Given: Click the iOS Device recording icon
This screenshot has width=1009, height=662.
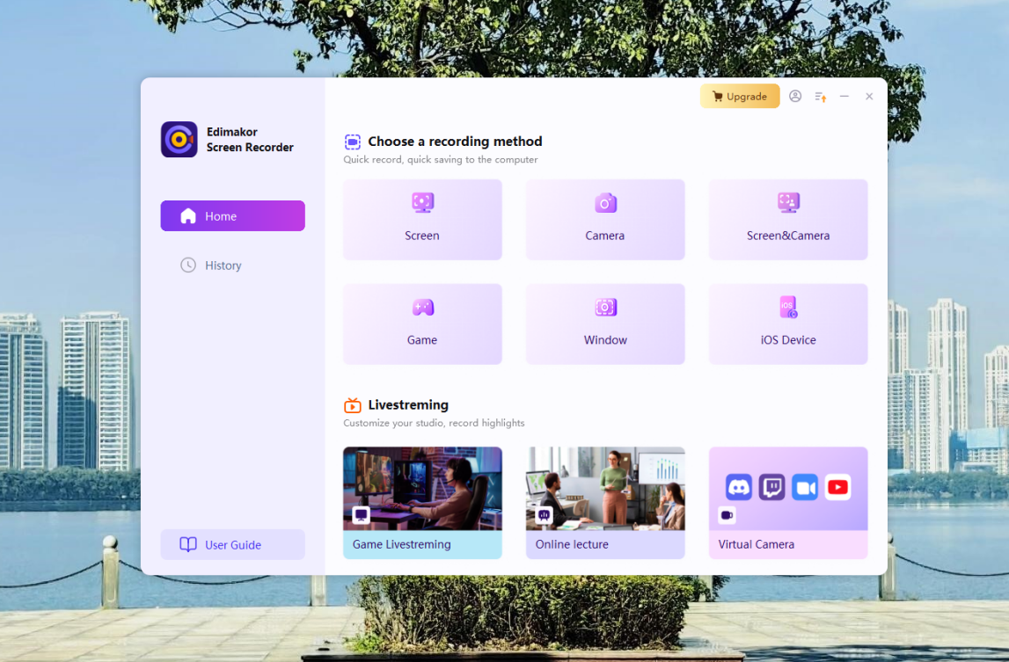Looking at the screenshot, I should tap(788, 308).
